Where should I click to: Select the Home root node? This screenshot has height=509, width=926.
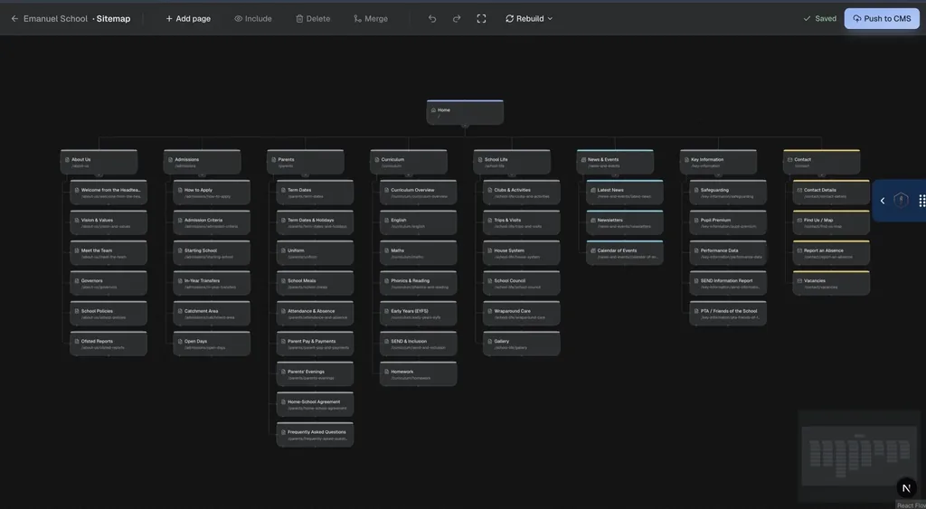(465, 112)
